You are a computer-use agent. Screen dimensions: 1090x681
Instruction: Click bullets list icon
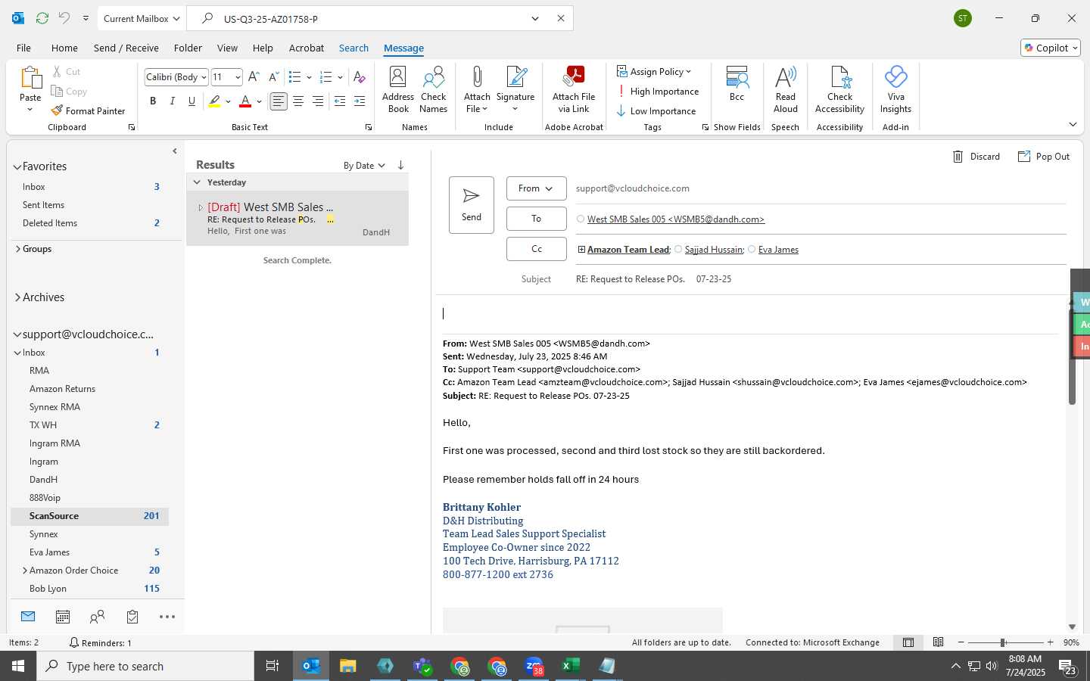pos(295,77)
